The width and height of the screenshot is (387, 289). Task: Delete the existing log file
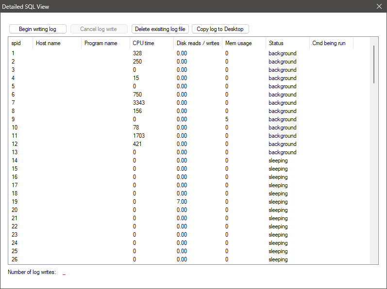click(x=160, y=29)
